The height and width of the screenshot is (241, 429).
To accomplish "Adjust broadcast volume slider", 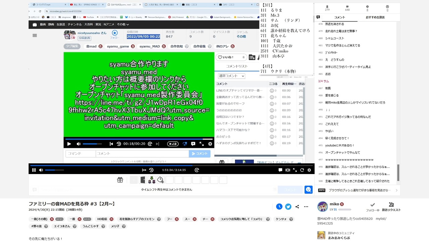I will [54, 170].
